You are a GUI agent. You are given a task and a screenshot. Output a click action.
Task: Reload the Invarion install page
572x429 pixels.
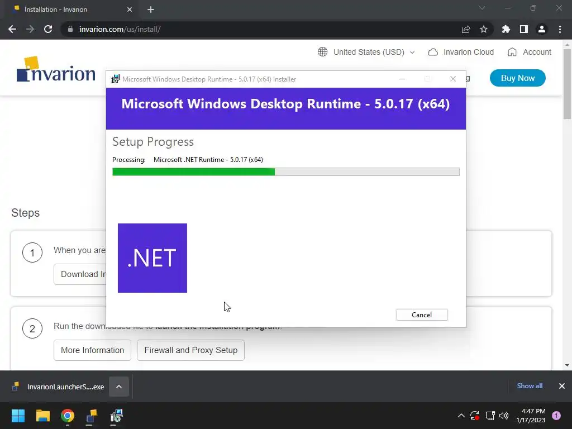tap(48, 29)
